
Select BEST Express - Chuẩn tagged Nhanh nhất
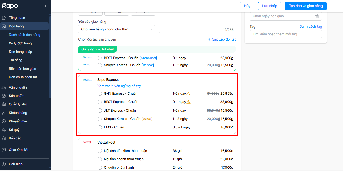click(x=100, y=58)
